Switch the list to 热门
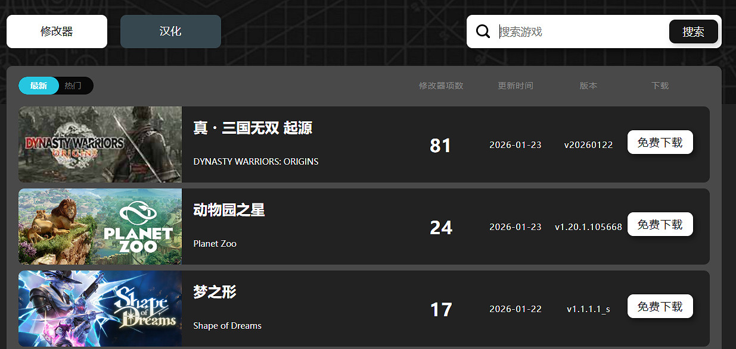The image size is (736, 349). pos(73,86)
